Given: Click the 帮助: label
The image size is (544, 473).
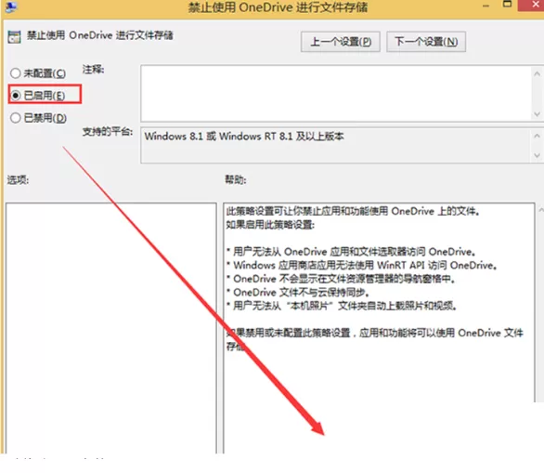Looking at the screenshot, I should [236, 180].
